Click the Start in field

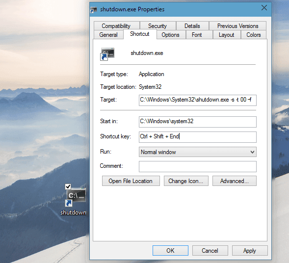[198, 122]
